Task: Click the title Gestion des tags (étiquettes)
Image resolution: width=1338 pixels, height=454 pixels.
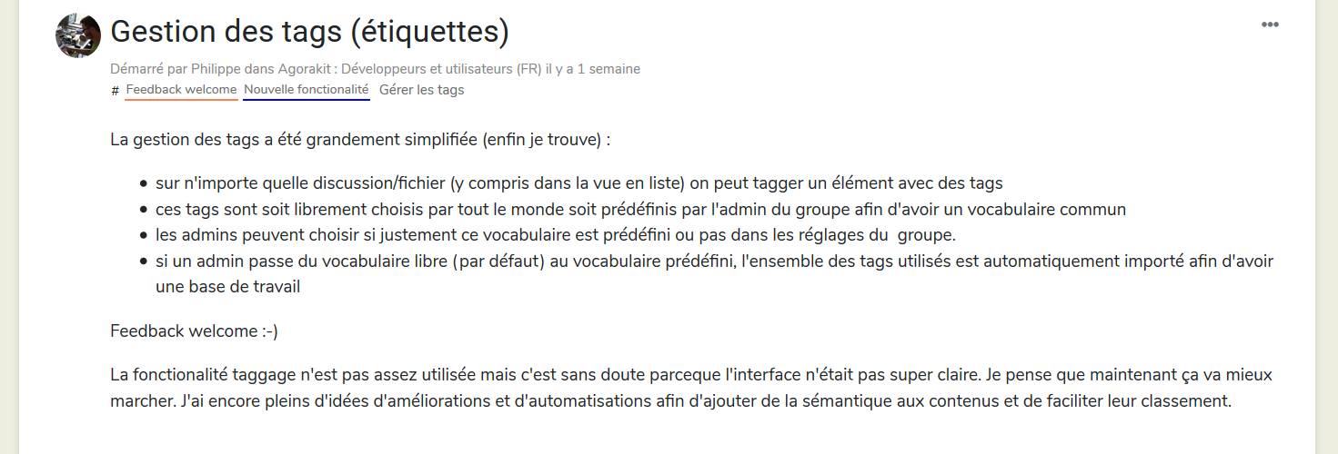Action: point(309,32)
